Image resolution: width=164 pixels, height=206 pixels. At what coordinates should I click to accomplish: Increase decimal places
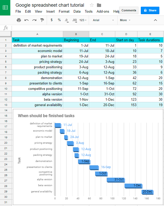point(75,20)
